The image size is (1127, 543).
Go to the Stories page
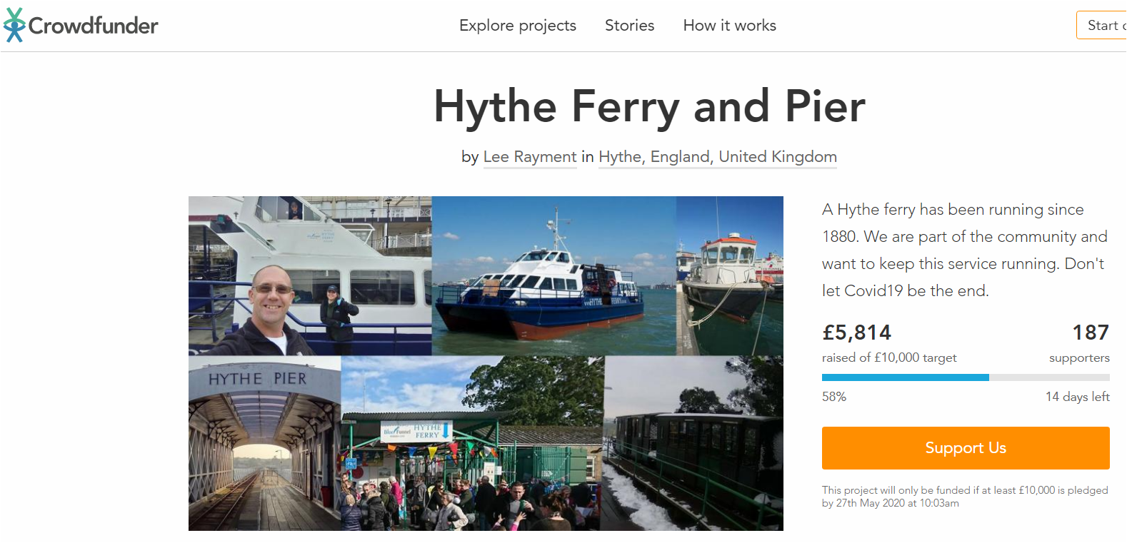click(629, 26)
